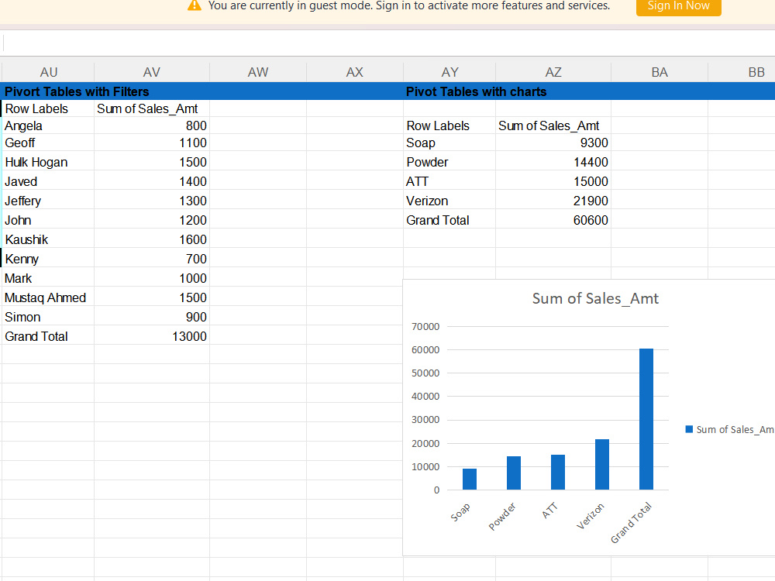Select the 1300 value for Jeffery
775x581 pixels.
pos(152,201)
